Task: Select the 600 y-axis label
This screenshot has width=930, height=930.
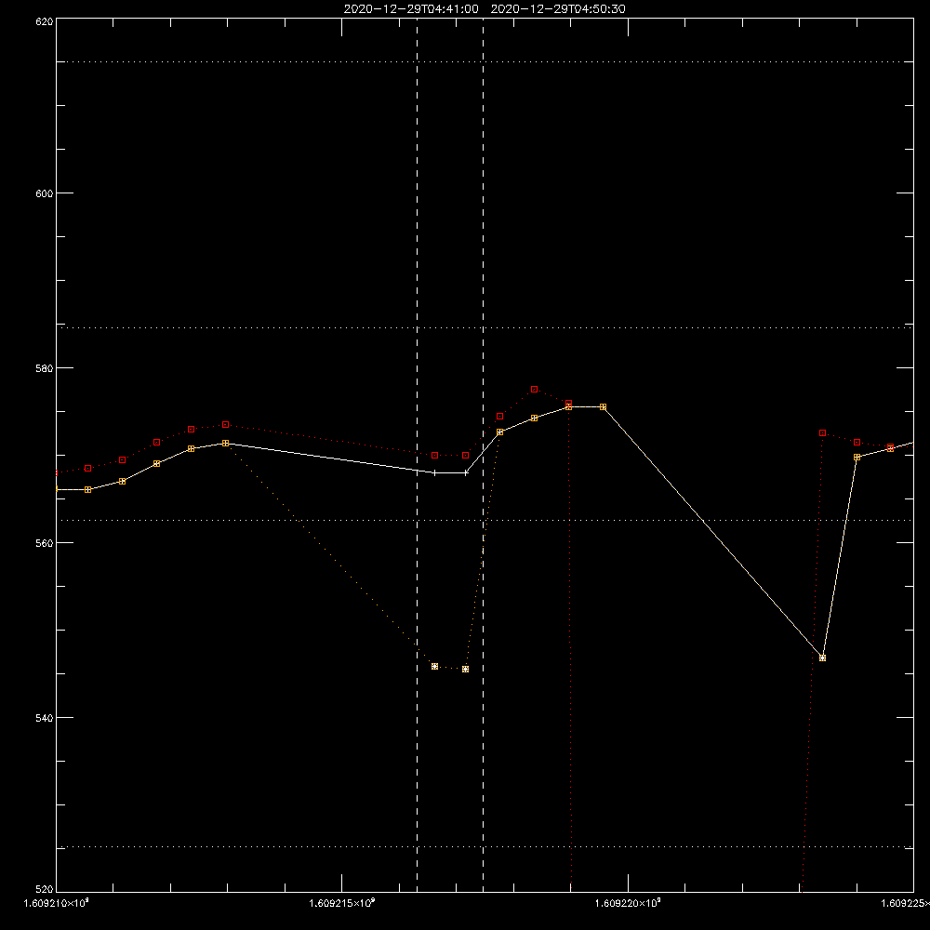Action: (45, 193)
